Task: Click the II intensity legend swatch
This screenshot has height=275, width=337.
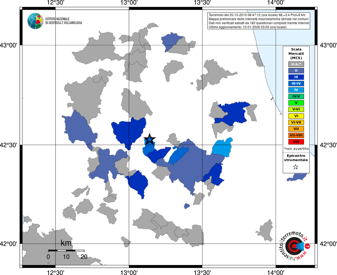Action: pos(296,71)
